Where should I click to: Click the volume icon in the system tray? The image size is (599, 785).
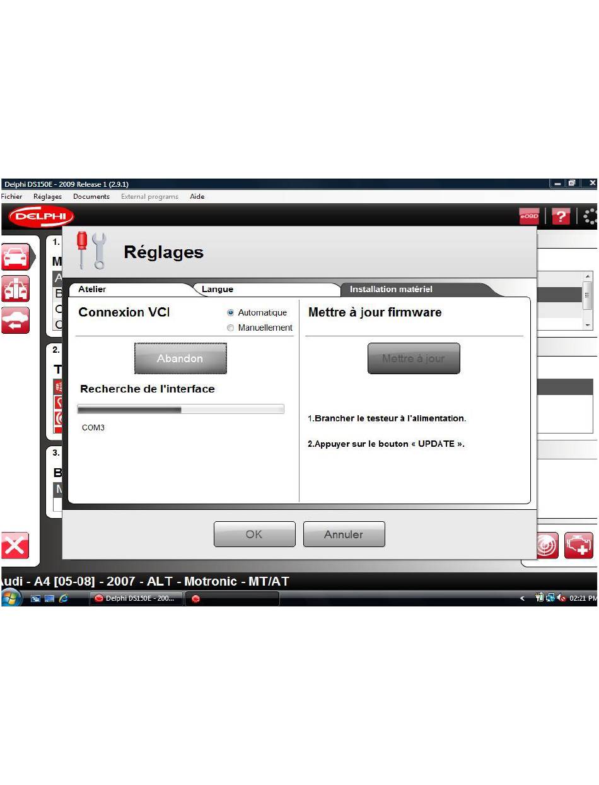(x=561, y=598)
